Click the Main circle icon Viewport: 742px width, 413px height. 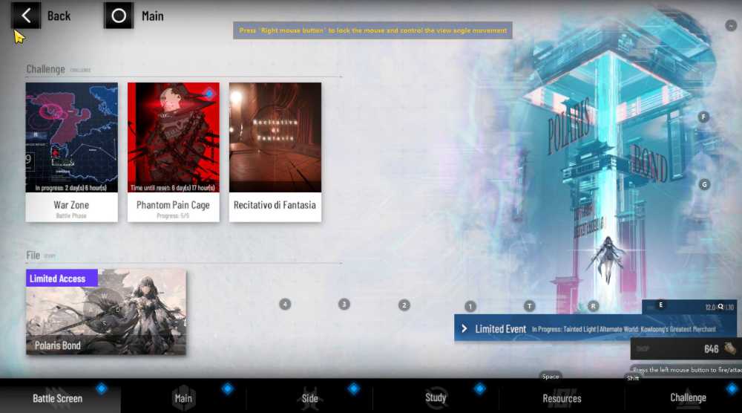pyautogui.click(x=119, y=16)
